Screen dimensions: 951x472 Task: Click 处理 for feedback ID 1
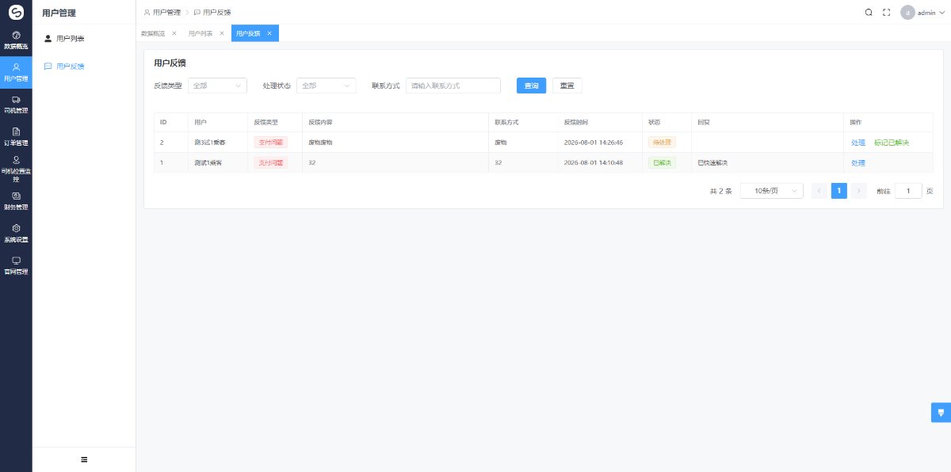[x=858, y=162]
